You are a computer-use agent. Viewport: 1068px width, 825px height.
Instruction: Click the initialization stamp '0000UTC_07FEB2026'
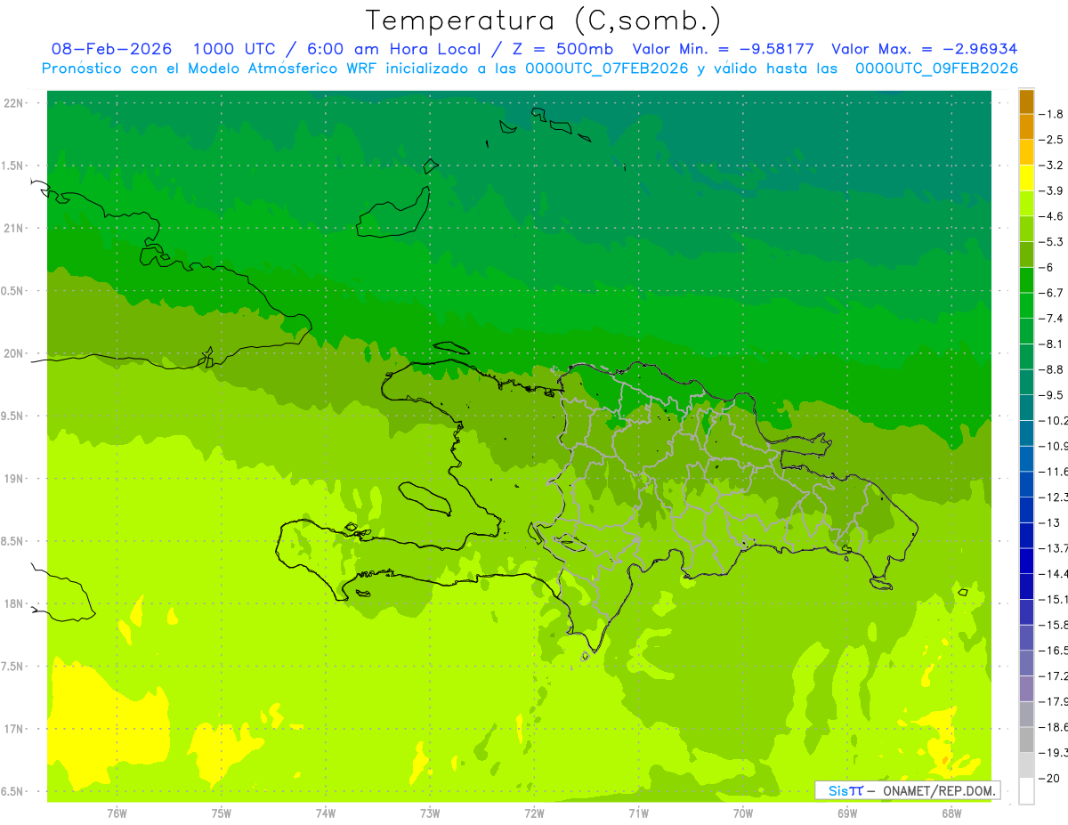pos(607,69)
